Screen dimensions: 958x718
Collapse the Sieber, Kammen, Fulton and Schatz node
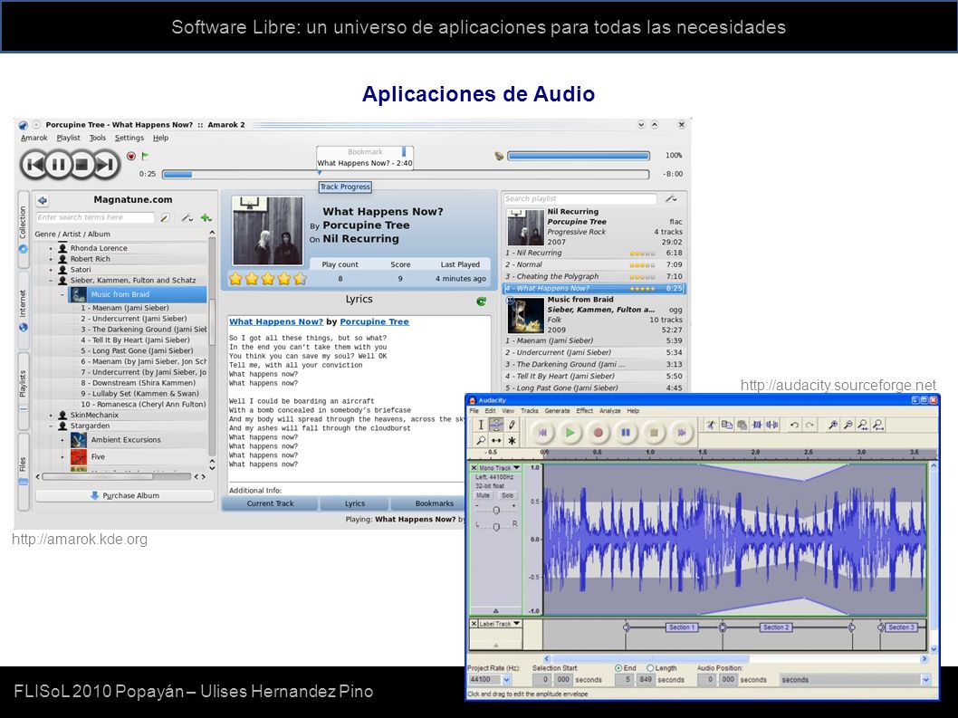pyautogui.click(x=51, y=281)
